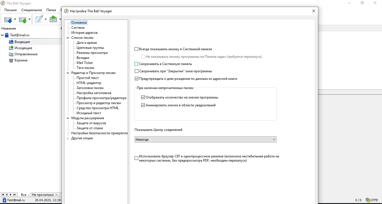This screenshot has height=204, width=382.
Task: Click the Отправленные sent folder icon
Action: tap(11, 54)
